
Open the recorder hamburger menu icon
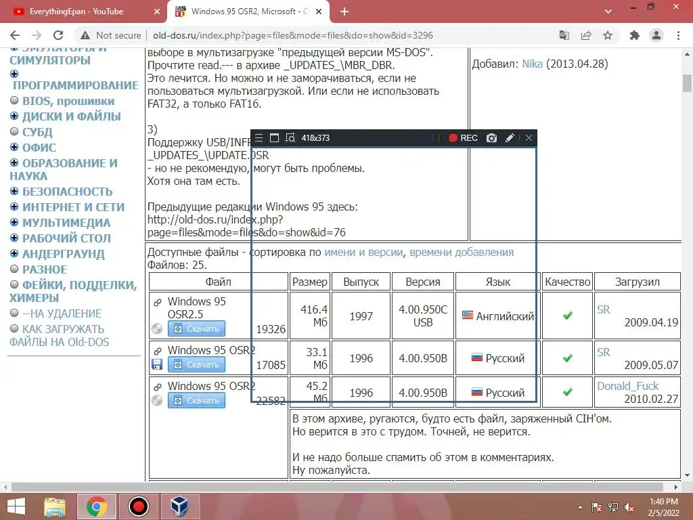[259, 138]
